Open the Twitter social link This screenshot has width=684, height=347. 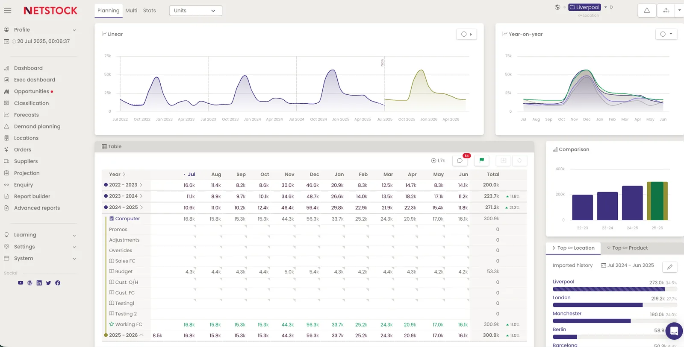coord(48,283)
